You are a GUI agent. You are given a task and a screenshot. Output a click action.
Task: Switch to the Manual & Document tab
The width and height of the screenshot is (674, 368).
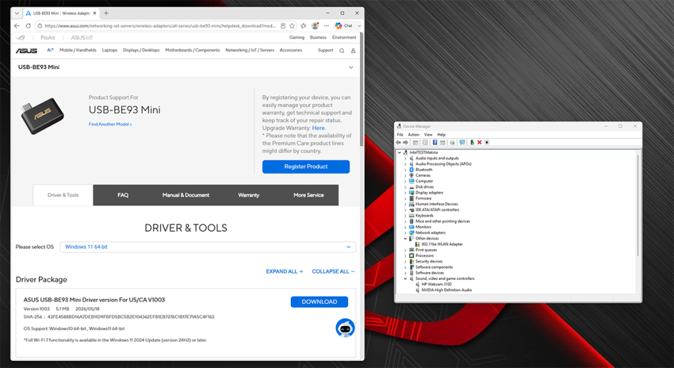coord(186,195)
